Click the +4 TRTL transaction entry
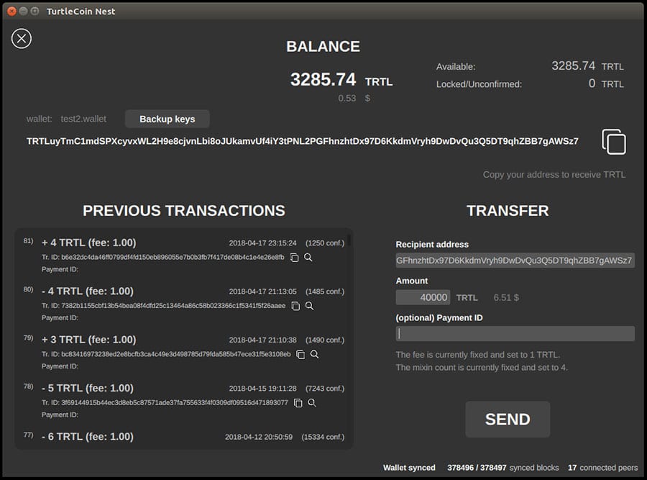 coord(89,243)
